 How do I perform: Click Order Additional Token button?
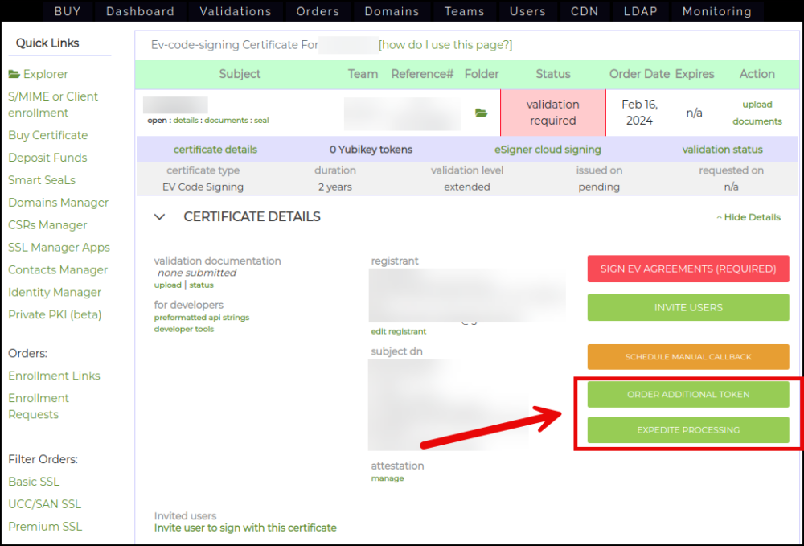pos(687,394)
